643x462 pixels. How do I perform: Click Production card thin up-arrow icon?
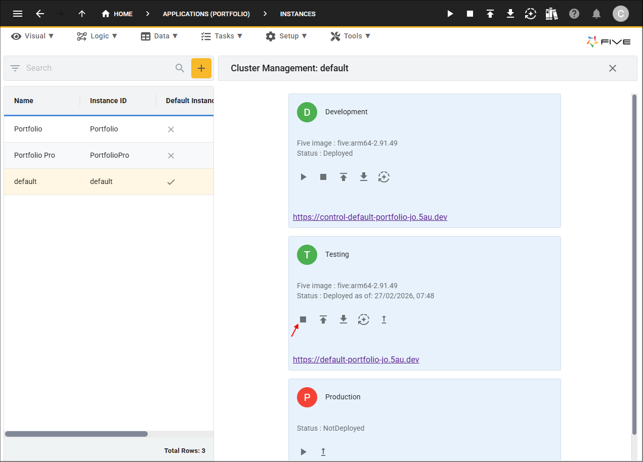pos(323,452)
